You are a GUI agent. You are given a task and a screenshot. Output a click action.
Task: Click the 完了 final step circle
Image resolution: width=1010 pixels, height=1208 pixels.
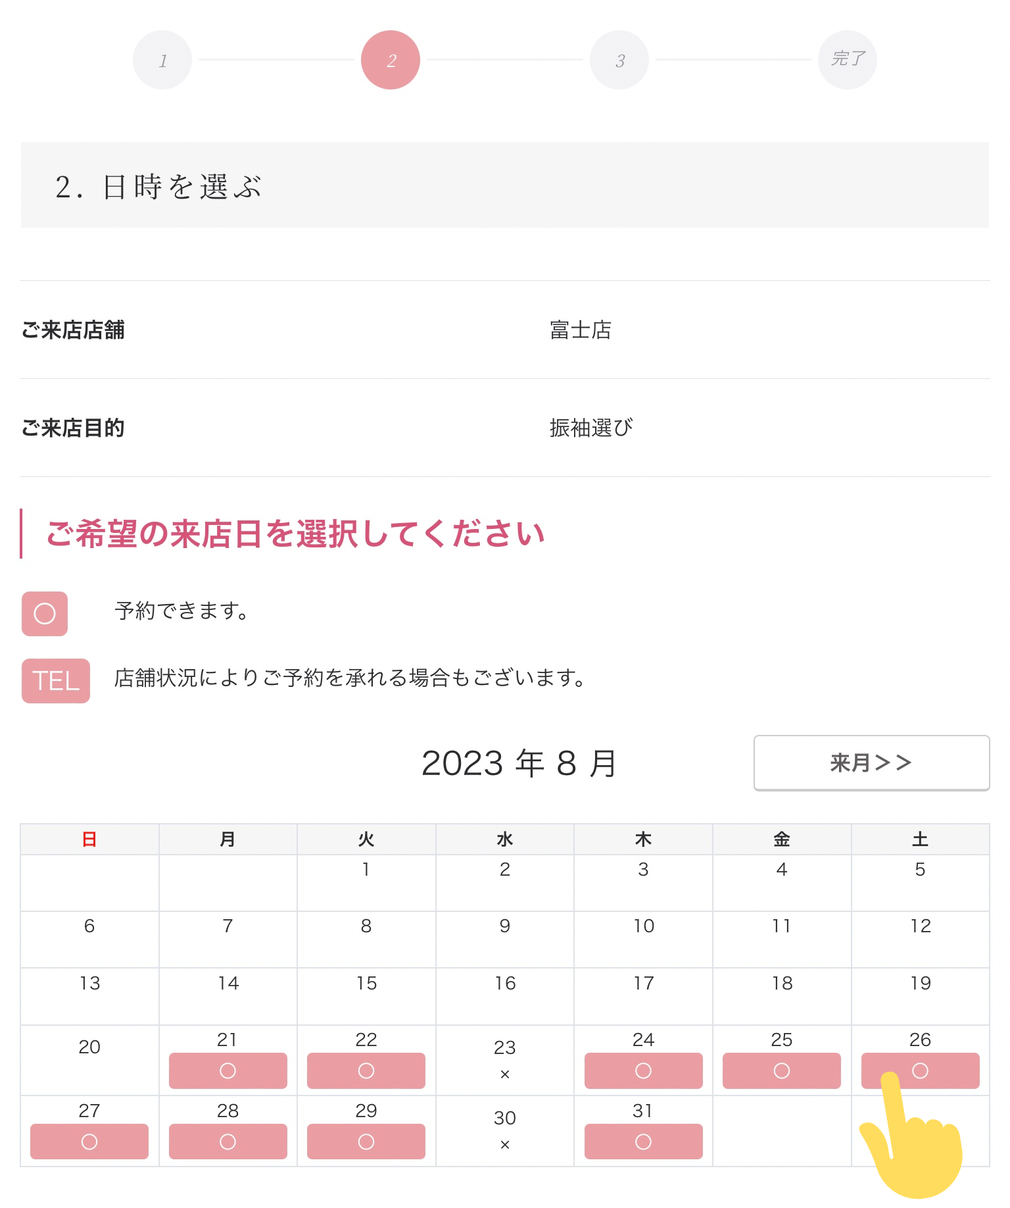848,60
